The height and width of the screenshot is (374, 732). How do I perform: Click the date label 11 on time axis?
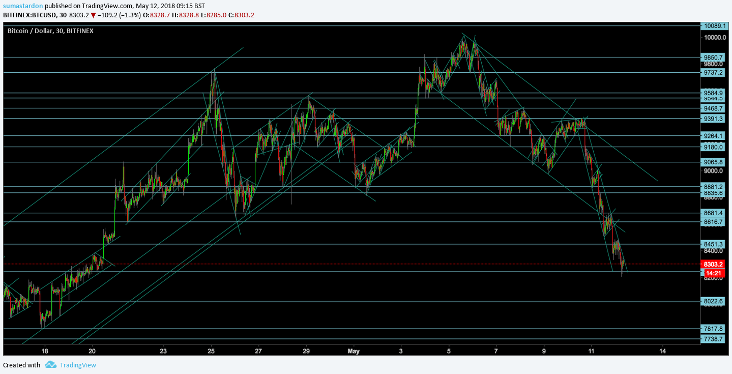tap(591, 351)
